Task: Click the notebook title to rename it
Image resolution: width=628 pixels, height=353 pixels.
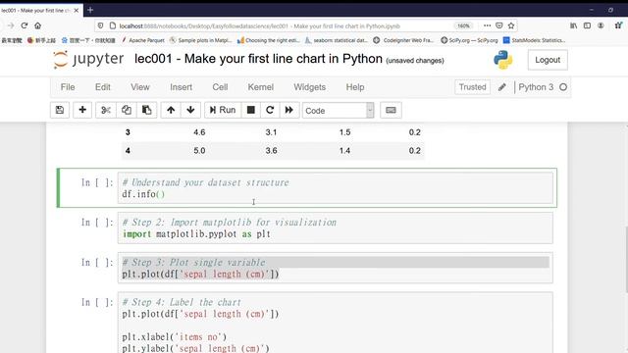Action: click(x=258, y=59)
